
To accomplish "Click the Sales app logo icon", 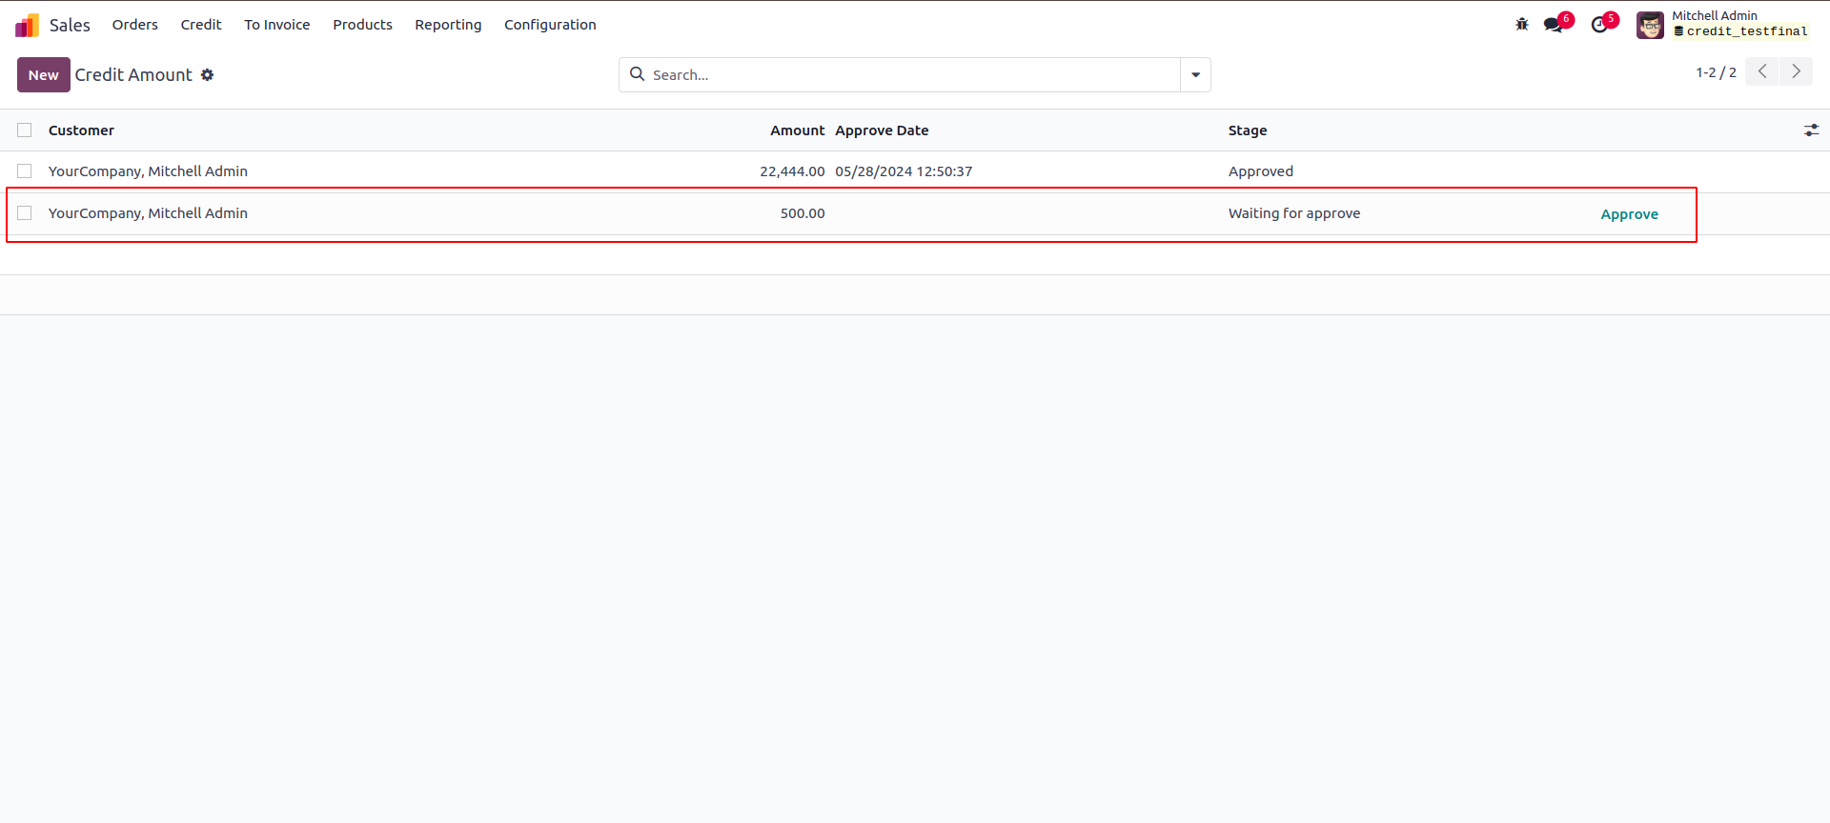I will (x=27, y=25).
